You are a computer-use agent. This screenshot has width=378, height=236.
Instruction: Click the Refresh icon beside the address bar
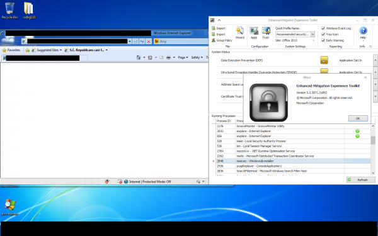pyautogui.click(x=142, y=42)
